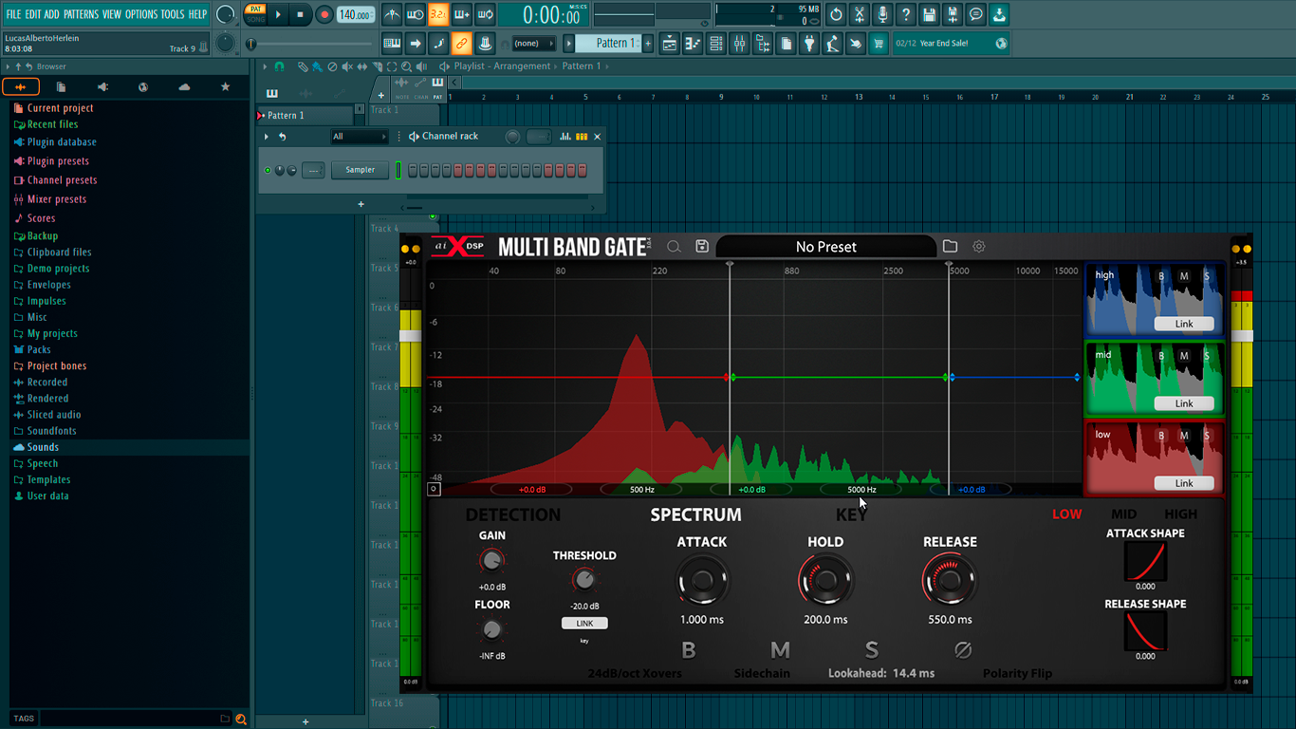Open channel rack menu arrow

tap(267, 137)
